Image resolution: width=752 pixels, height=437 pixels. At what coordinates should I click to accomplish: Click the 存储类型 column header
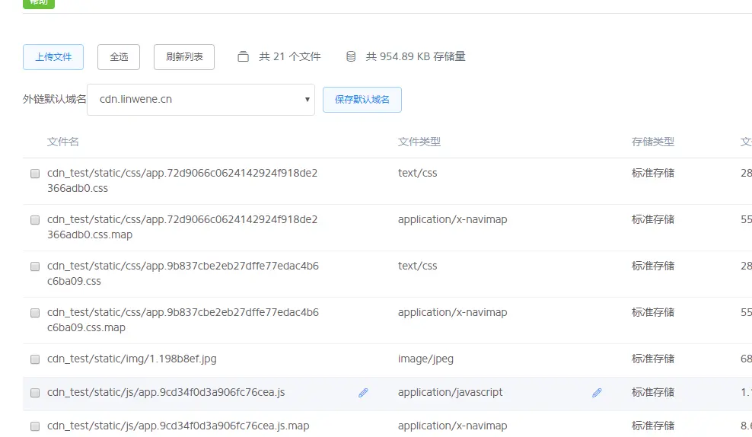point(653,142)
